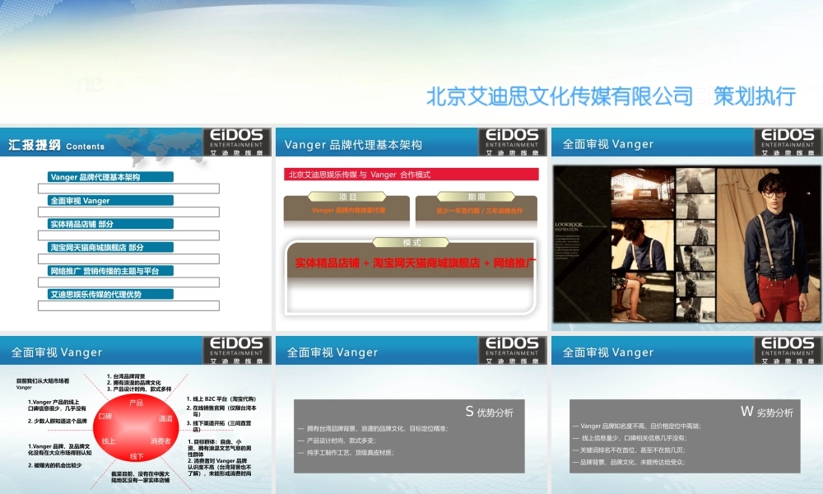Click the model in red trousers photo
The height and width of the screenshot is (494, 823).
(x=769, y=244)
